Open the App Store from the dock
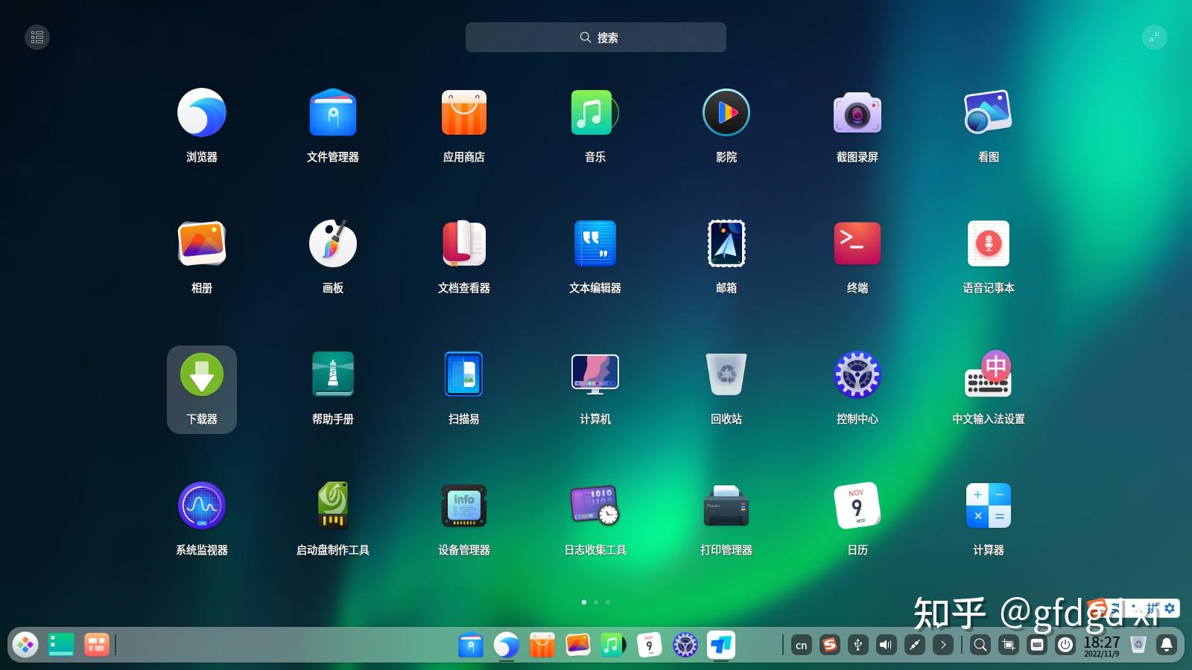The image size is (1192, 670). (x=542, y=645)
